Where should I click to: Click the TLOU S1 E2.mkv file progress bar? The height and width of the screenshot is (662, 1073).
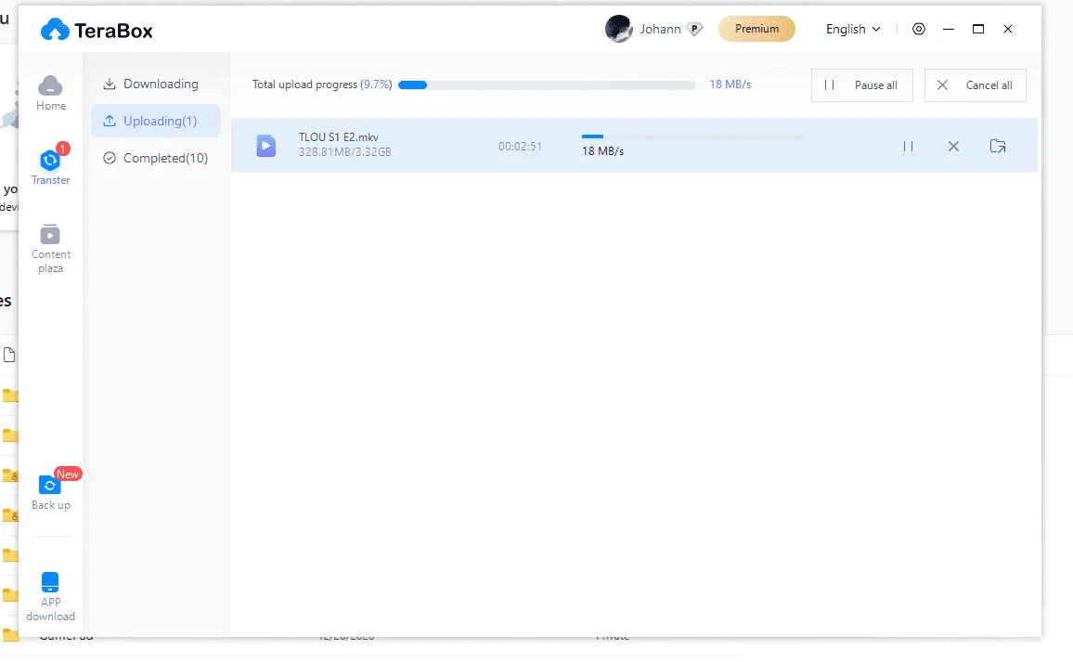pyautogui.click(x=692, y=136)
